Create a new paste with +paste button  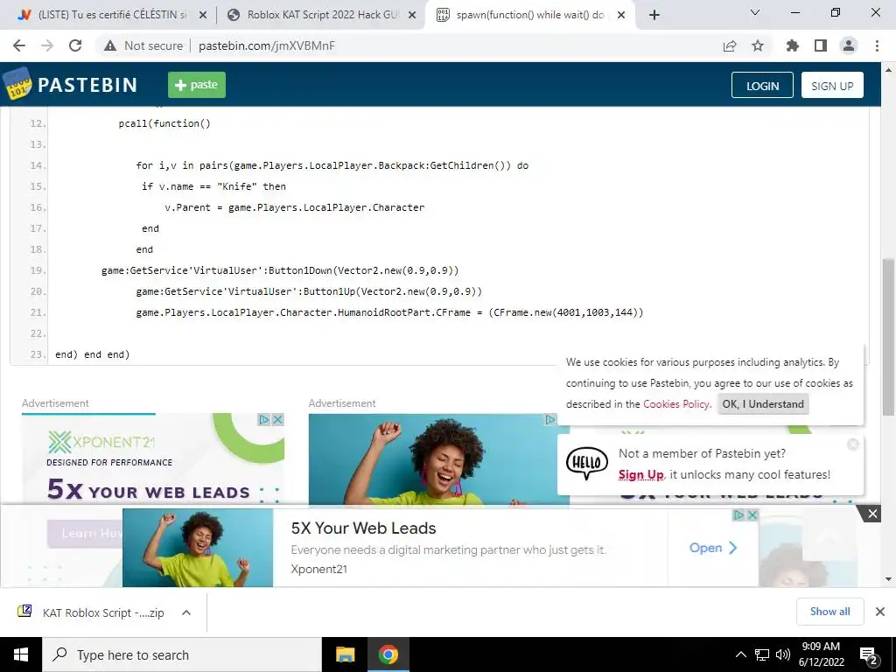click(x=197, y=85)
